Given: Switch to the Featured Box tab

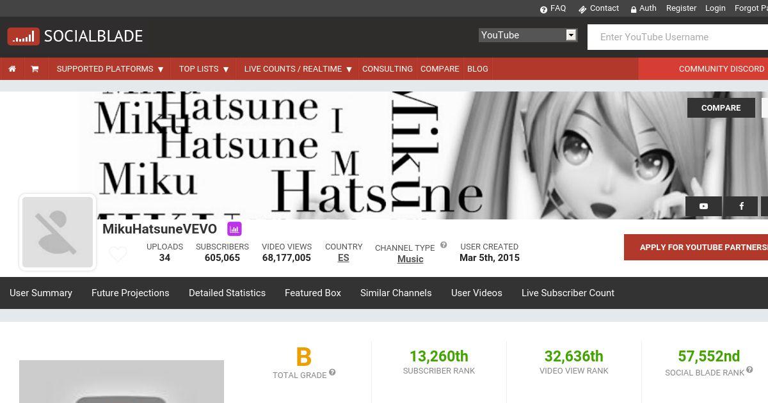Looking at the screenshot, I should click(x=313, y=293).
